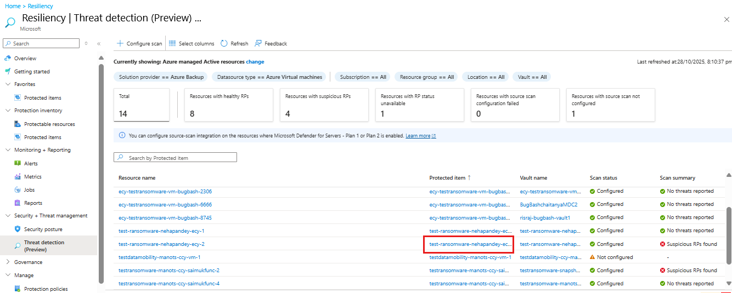Expand the Governance section
Image resolution: width=732 pixels, height=293 pixels.
8,262
